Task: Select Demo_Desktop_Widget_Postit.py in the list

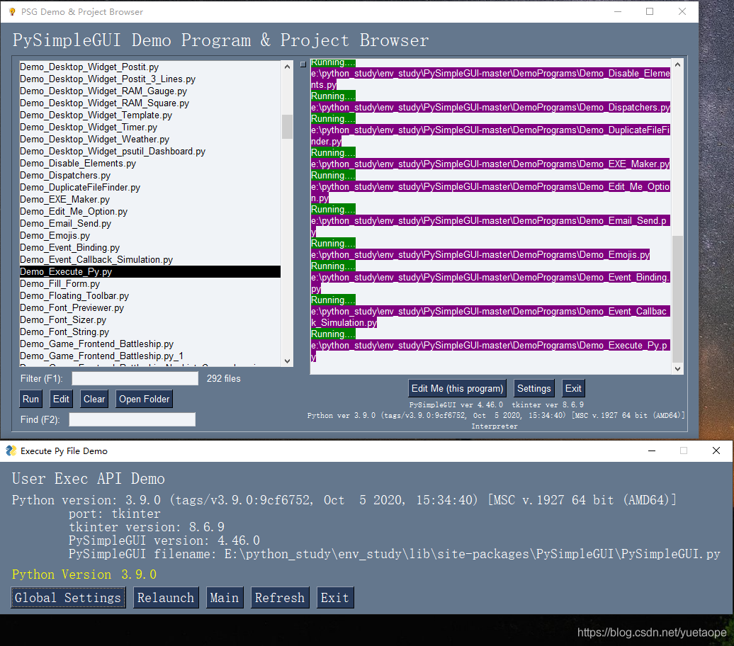Action: pos(149,67)
